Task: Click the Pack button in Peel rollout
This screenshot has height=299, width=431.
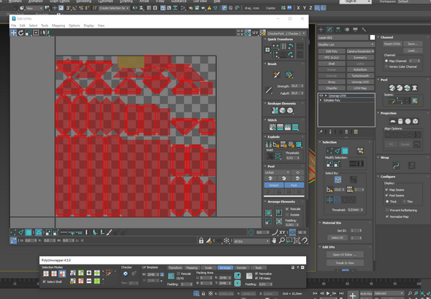Action: pos(294,185)
